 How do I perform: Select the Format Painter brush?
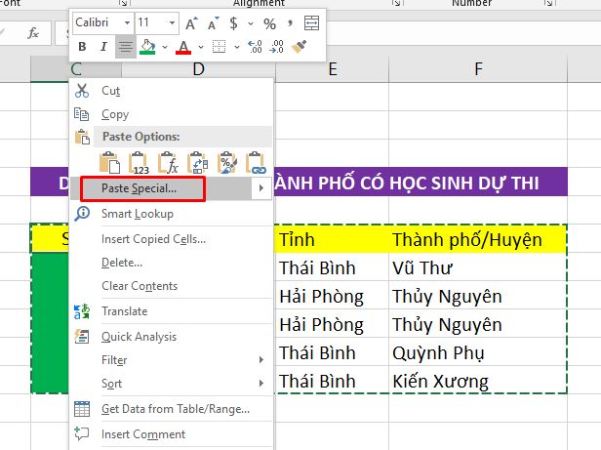coord(299,47)
